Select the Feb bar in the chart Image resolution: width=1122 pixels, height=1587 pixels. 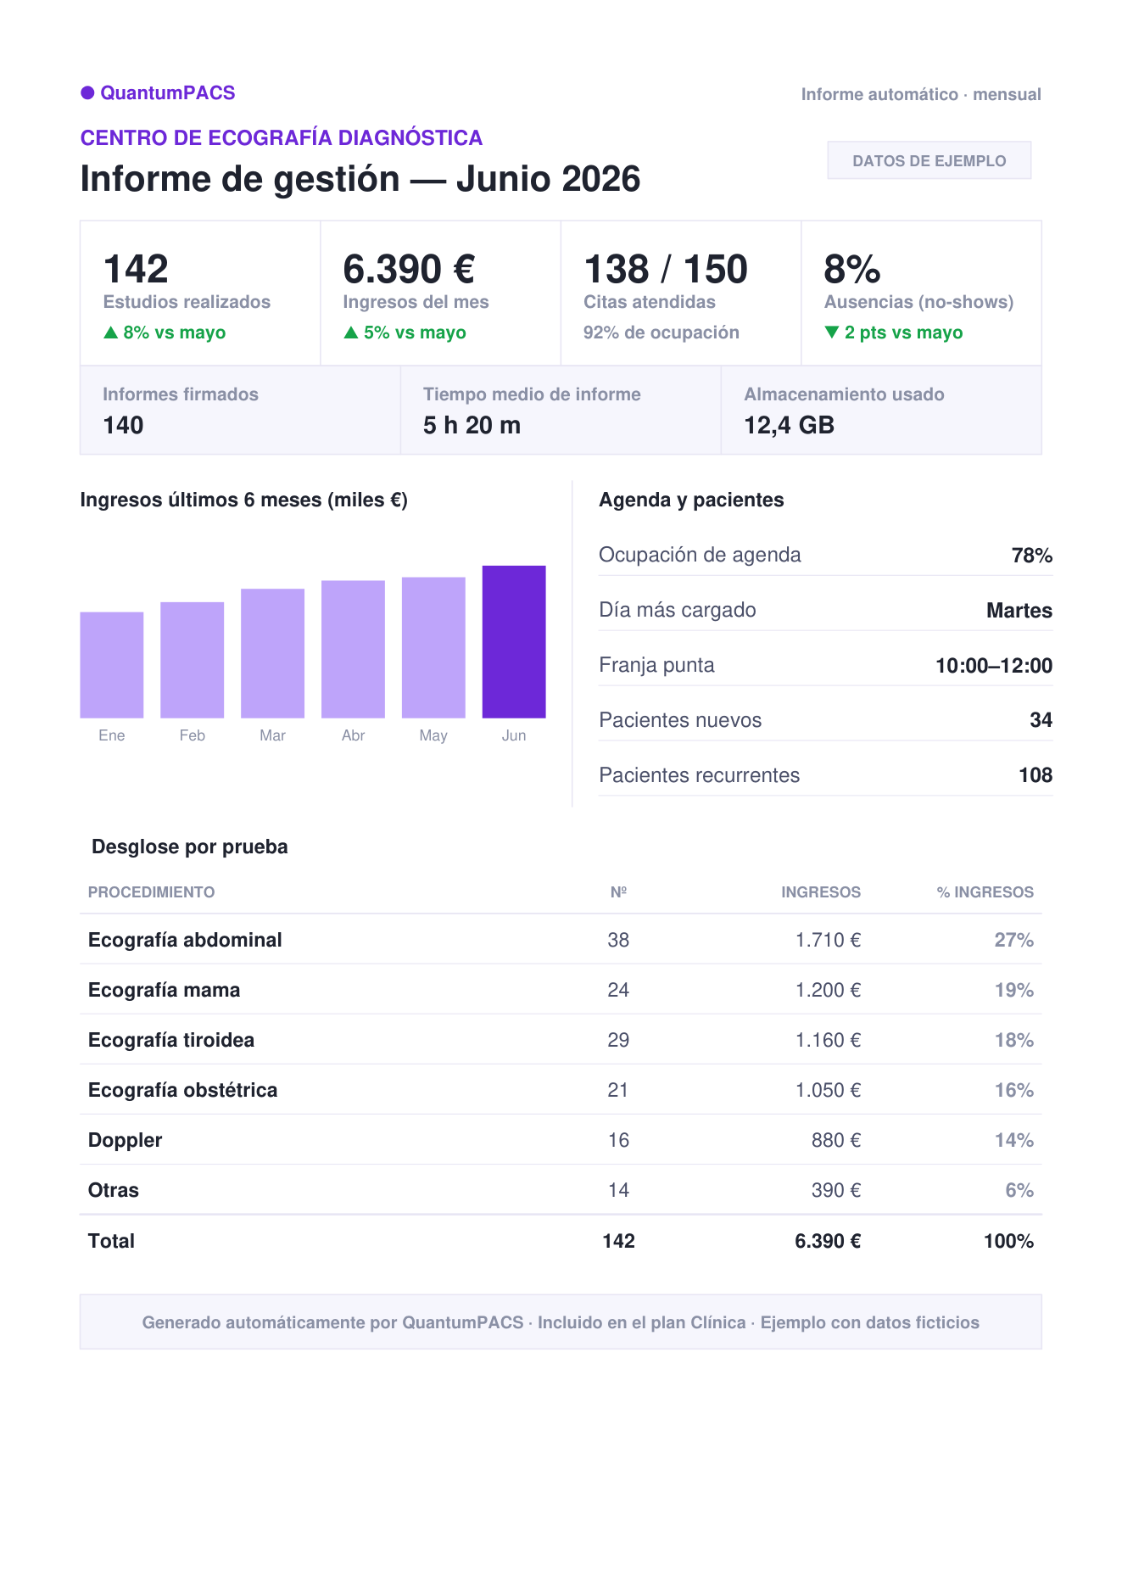193,660
